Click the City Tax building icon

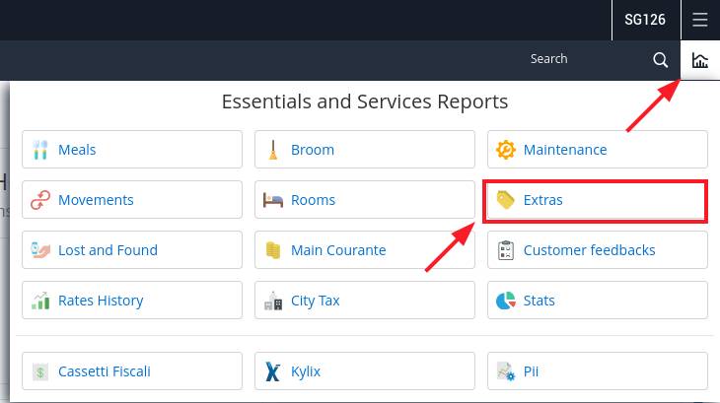pos(273,301)
